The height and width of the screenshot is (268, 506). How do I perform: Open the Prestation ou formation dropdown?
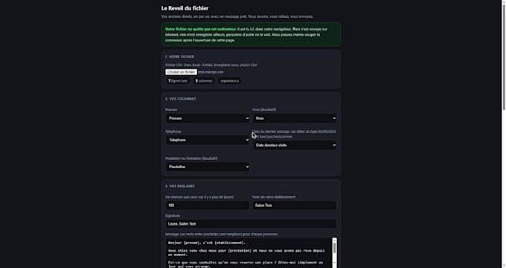[208, 167]
